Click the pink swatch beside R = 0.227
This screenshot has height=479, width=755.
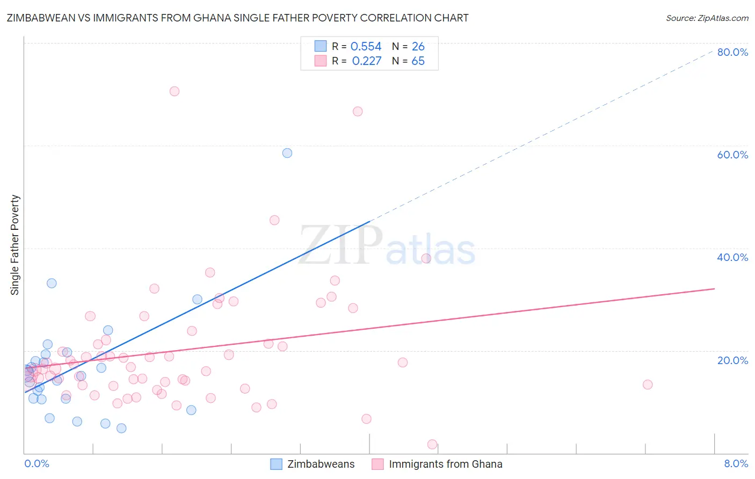321,61
